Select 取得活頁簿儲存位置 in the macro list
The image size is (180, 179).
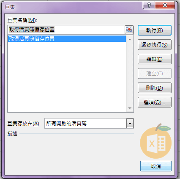pyautogui.click(x=67, y=39)
